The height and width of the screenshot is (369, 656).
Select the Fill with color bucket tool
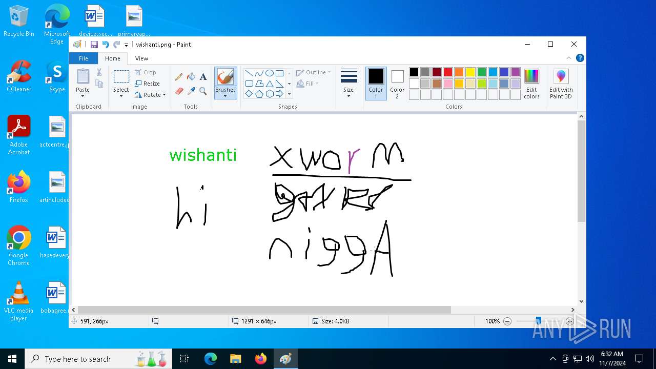pos(191,77)
